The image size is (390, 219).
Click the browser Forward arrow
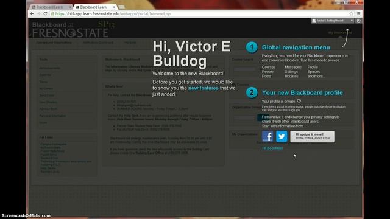point(38,13)
